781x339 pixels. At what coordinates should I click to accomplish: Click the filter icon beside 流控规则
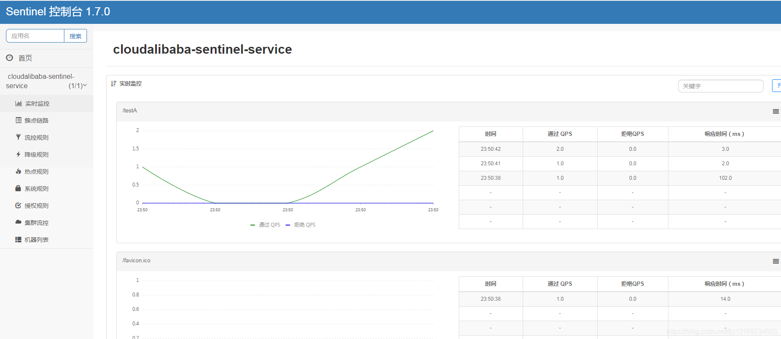point(18,137)
